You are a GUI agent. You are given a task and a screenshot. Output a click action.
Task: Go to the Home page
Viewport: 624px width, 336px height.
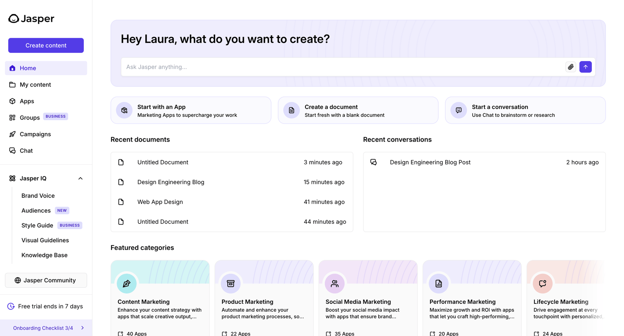coord(46,68)
